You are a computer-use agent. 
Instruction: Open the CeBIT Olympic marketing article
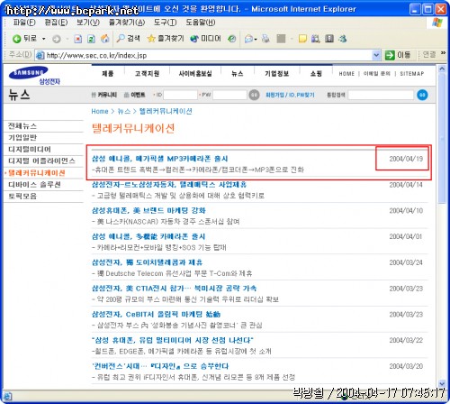pyautogui.click(x=157, y=314)
